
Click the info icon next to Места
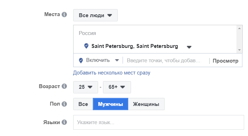click(64, 15)
